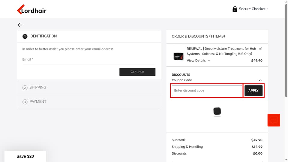
Task: Open the View Details link
Action: pyautogui.click(x=196, y=60)
